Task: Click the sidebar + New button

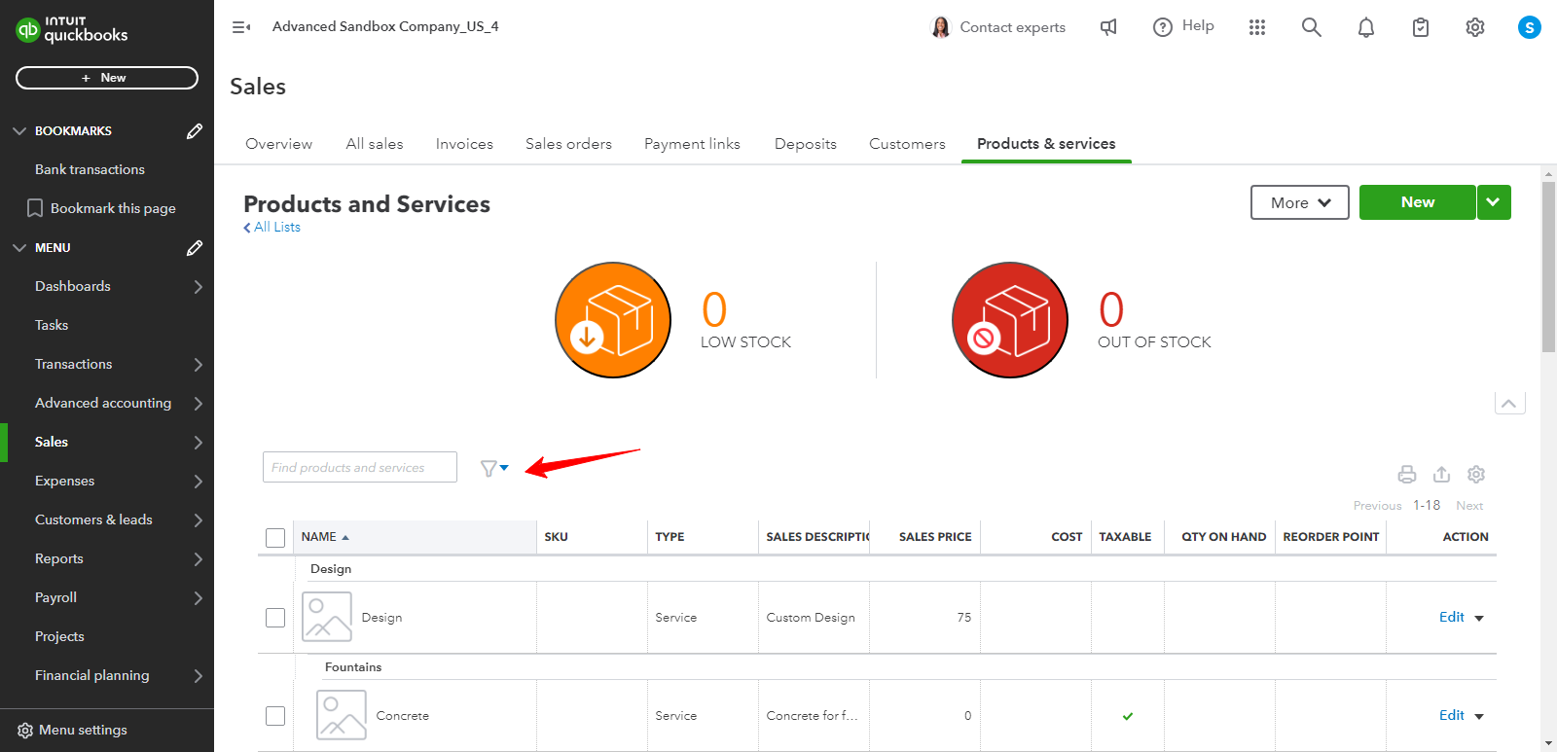Action: click(x=107, y=78)
